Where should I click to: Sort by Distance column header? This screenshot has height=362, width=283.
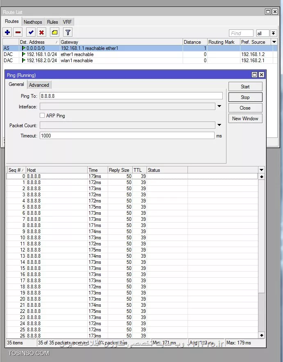pyautogui.click(x=195, y=42)
